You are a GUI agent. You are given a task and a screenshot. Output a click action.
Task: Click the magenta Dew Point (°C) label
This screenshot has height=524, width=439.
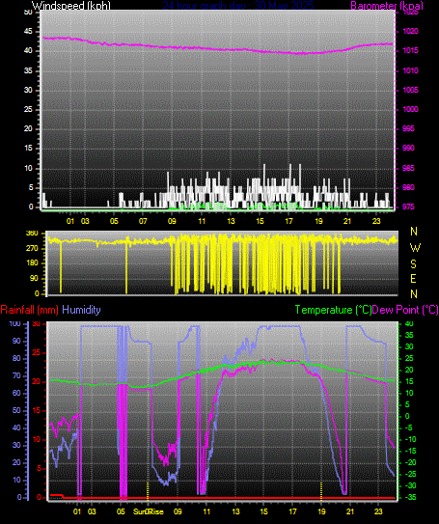(x=405, y=310)
